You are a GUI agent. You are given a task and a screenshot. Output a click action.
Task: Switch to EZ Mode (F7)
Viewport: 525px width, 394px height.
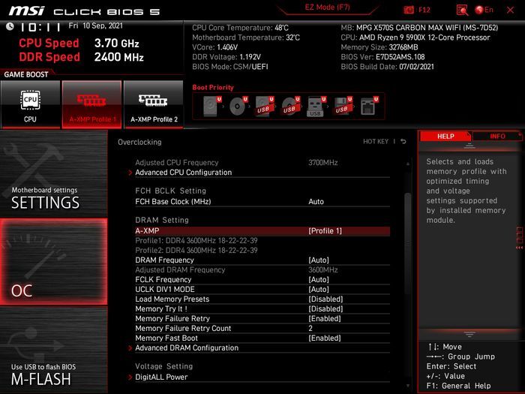[x=327, y=8]
